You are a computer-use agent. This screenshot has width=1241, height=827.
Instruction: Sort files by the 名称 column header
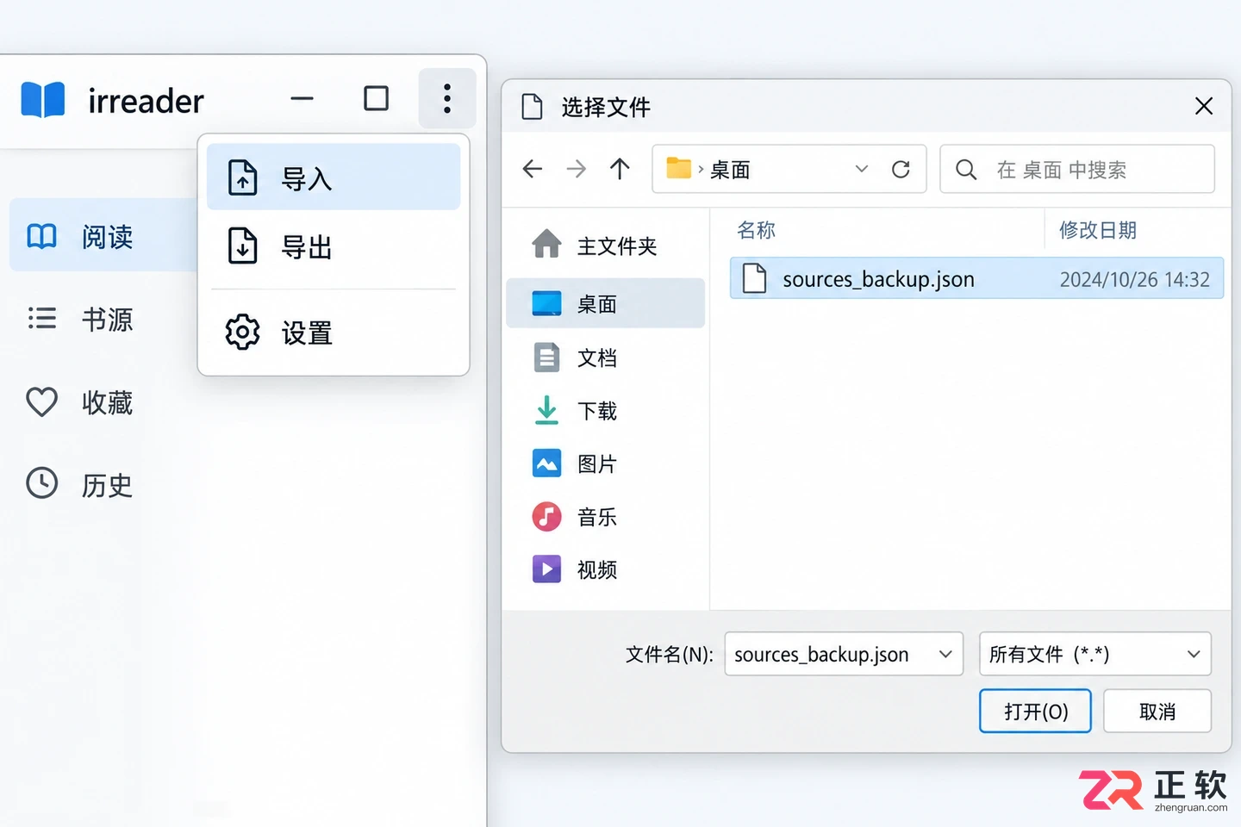[x=756, y=230]
